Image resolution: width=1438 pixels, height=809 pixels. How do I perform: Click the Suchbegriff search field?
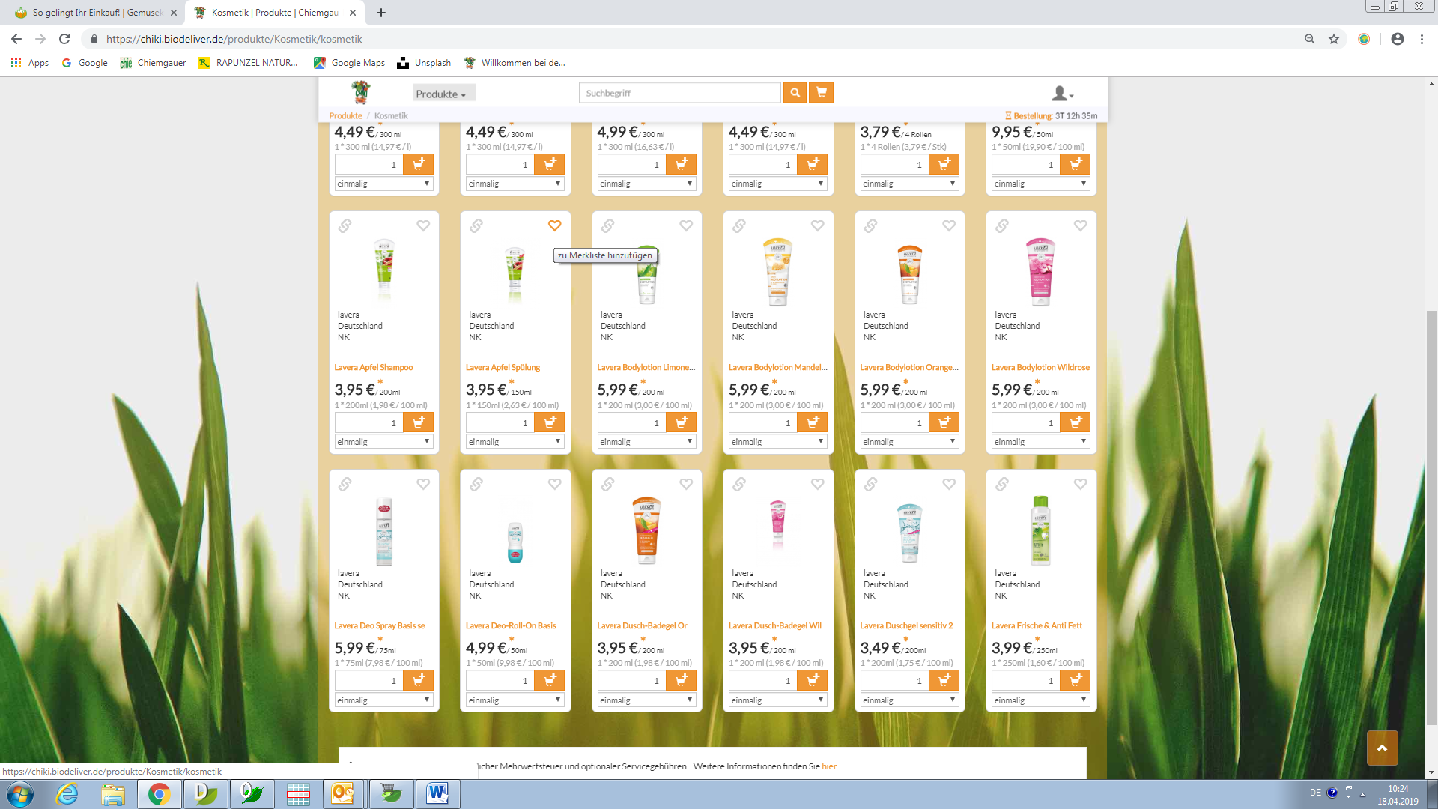point(679,93)
